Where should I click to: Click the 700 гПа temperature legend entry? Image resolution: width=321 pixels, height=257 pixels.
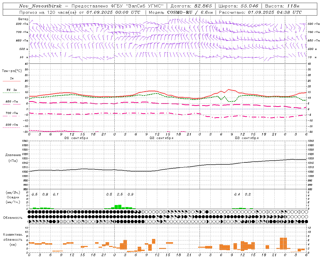[12, 113]
